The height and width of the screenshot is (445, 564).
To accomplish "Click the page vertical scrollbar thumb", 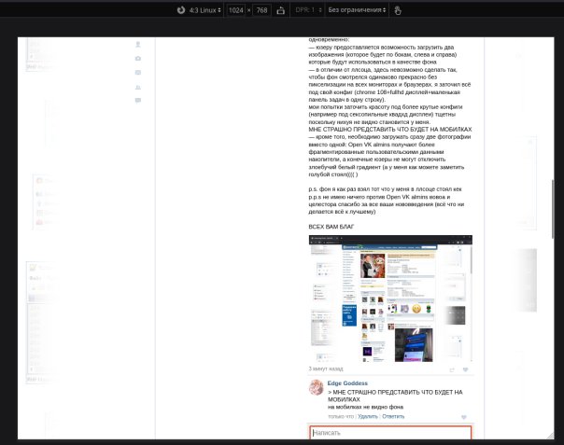I will [x=553, y=208].
